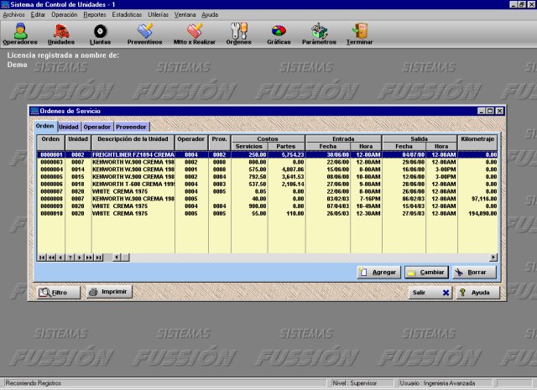Open the Parámetros settings icon
Screen dimensions: 537x390
[319, 33]
